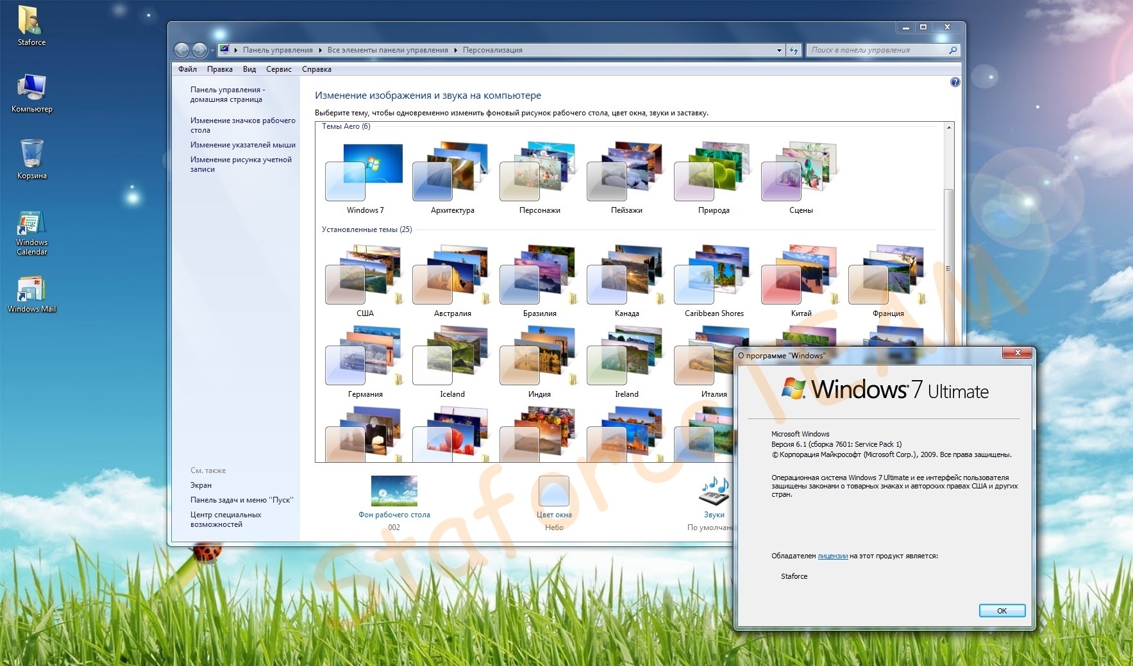
Task: Select the Caribbean Shores theme
Action: point(714,281)
